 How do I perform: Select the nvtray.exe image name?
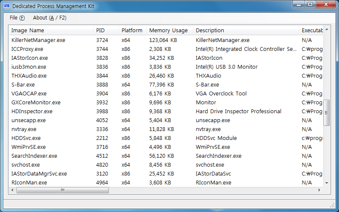[24, 129]
